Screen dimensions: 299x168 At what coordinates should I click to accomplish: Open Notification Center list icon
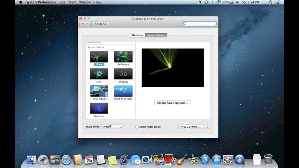[278, 2]
